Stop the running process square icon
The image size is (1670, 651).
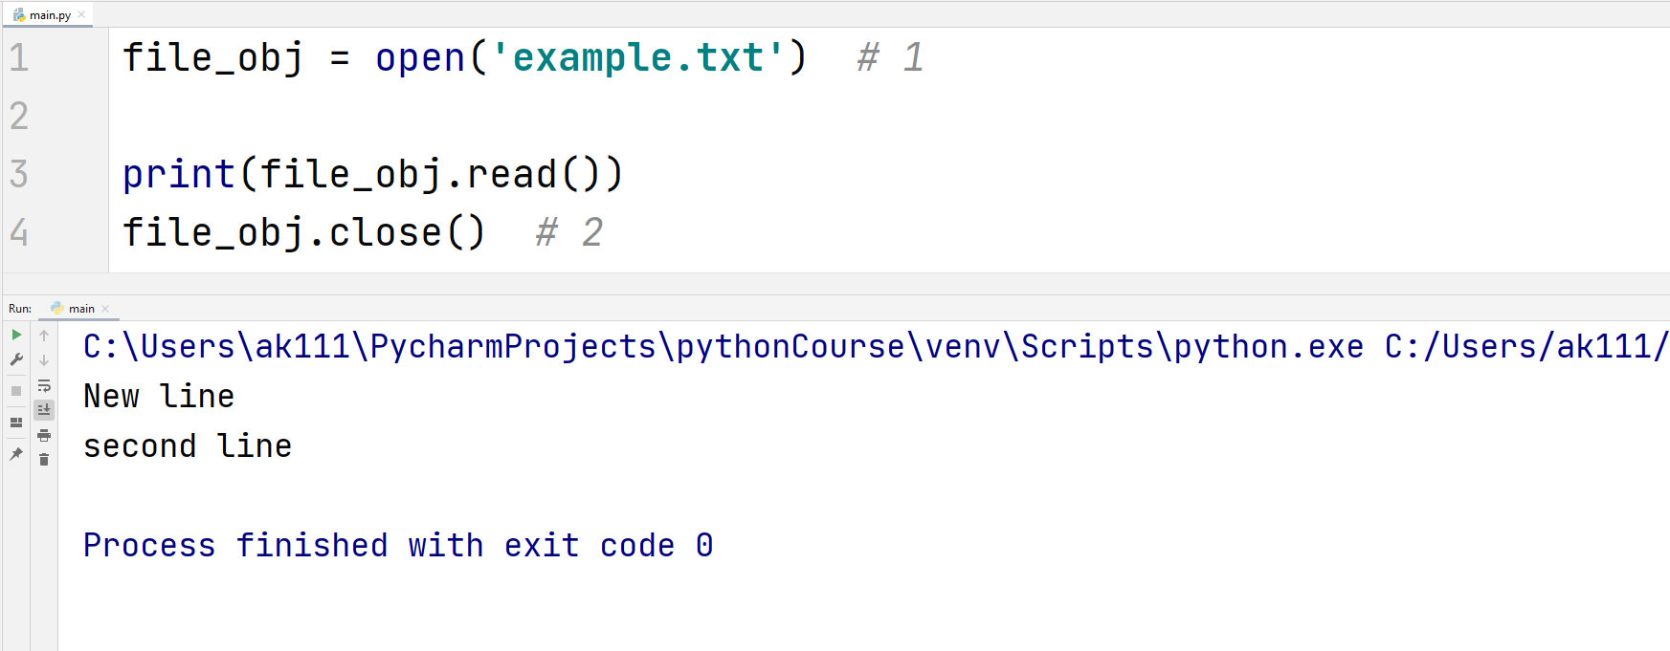click(16, 391)
